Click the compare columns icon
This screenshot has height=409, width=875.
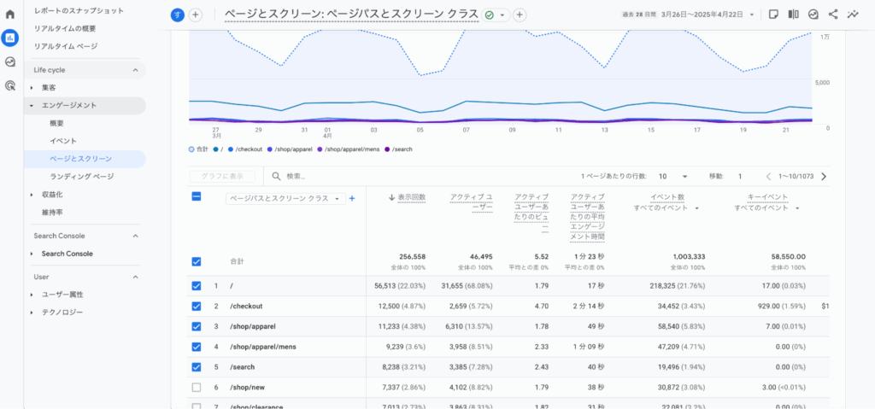(x=793, y=15)
